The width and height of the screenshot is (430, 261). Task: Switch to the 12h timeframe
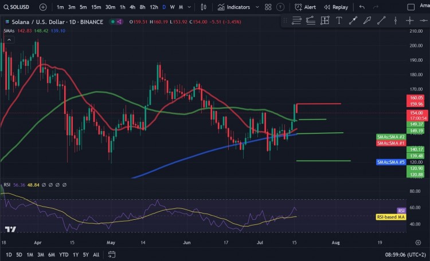click(154, 7)
